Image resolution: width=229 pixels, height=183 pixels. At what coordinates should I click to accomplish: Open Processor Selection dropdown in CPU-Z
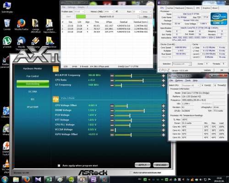[x=182, y=64]
